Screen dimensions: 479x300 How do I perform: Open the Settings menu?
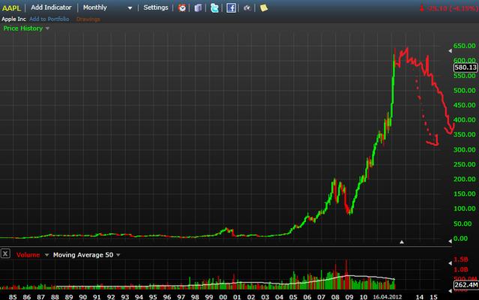click(156, 7)
